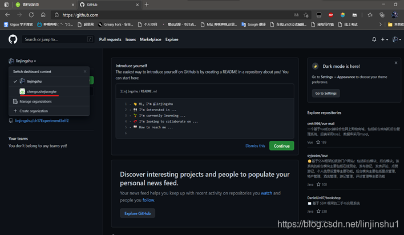404x235 pixels.
Task: Click the read aloud icon in address bar
Action: point(296,15)
